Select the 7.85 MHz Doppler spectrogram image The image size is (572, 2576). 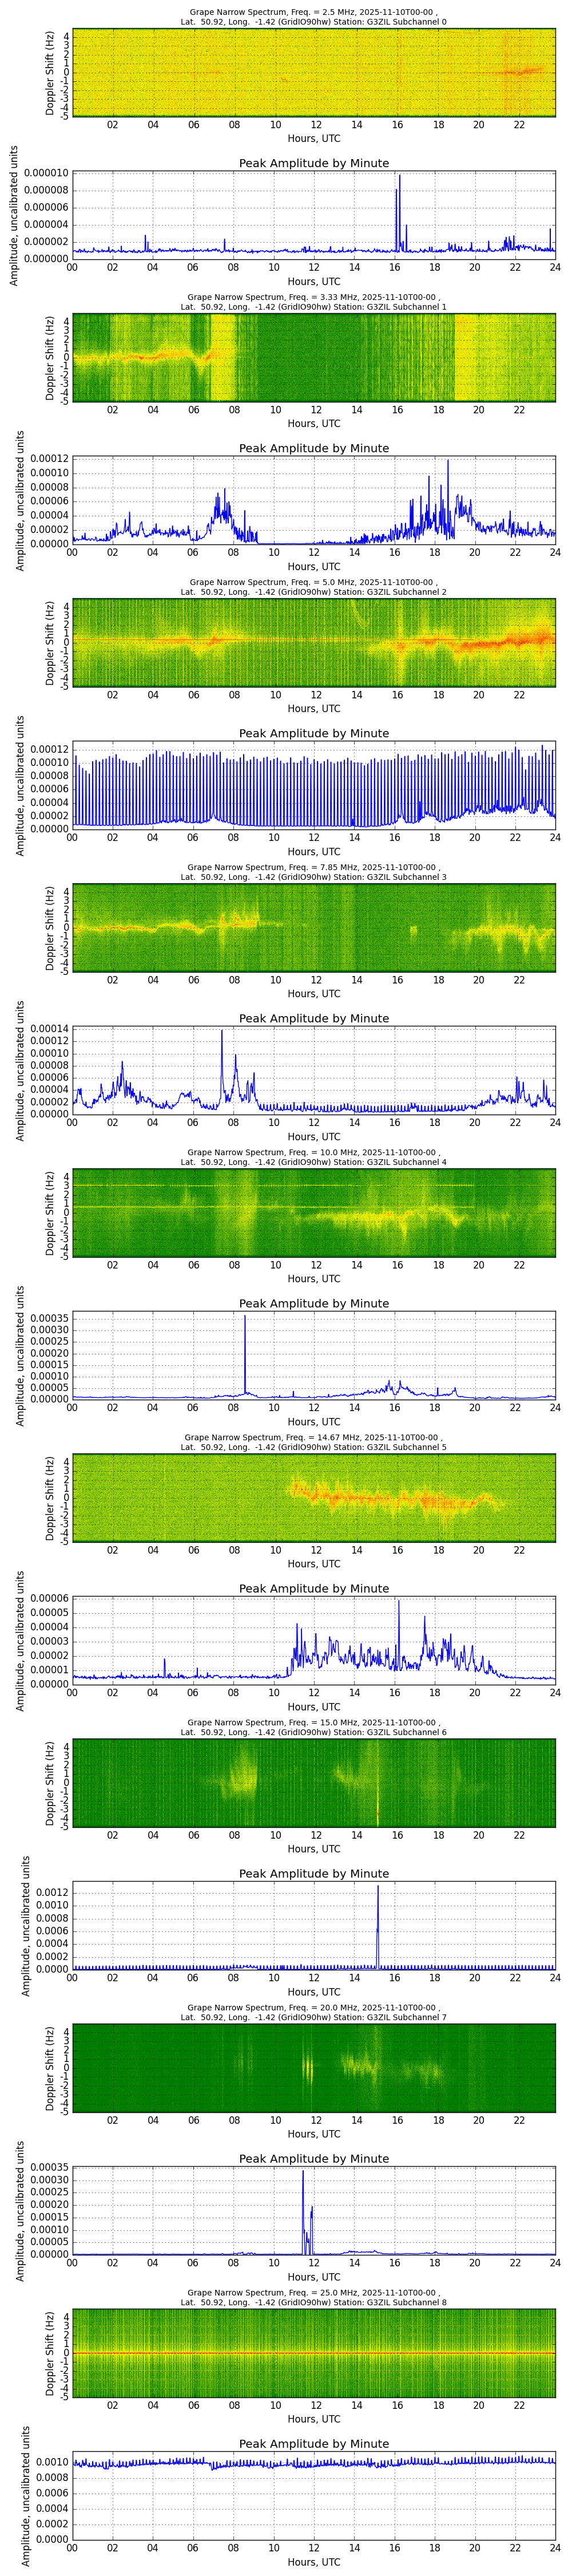click(313, 928)
